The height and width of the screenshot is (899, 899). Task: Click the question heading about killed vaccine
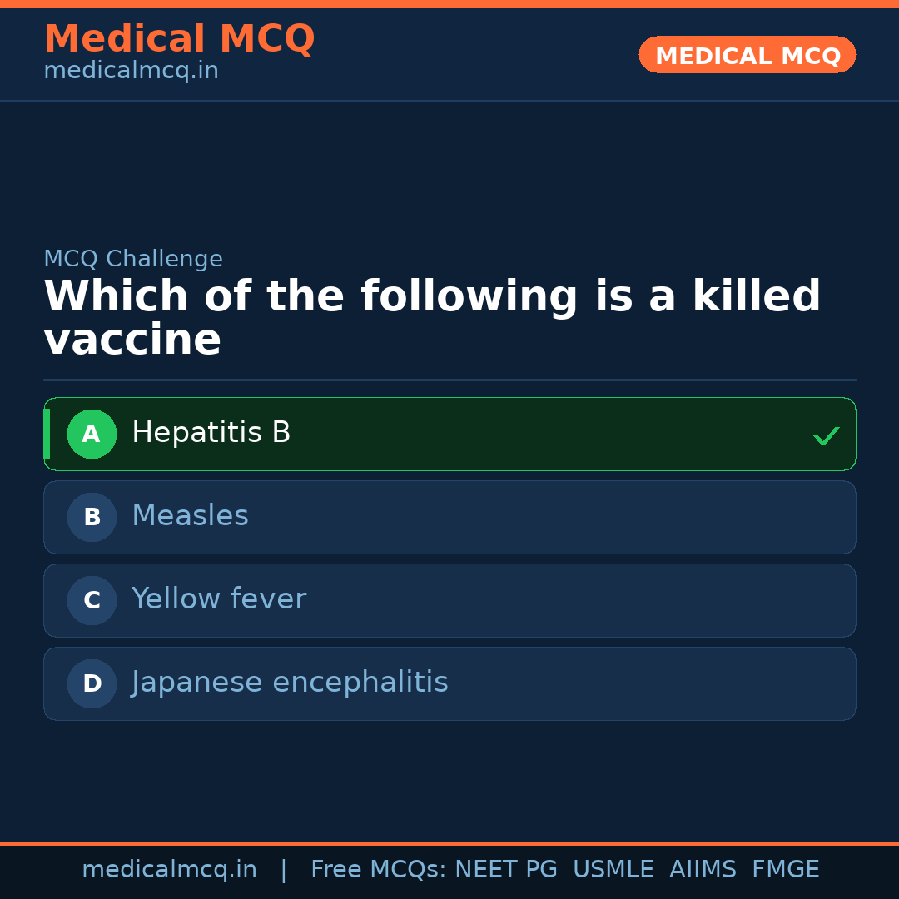pos(432,318)
